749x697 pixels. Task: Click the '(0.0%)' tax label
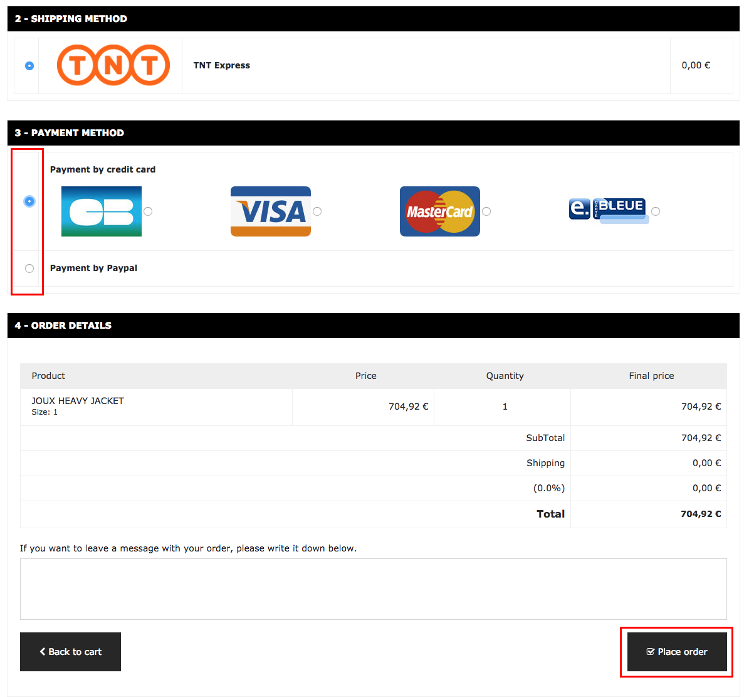pyautogui.click(x=549, y=488)
